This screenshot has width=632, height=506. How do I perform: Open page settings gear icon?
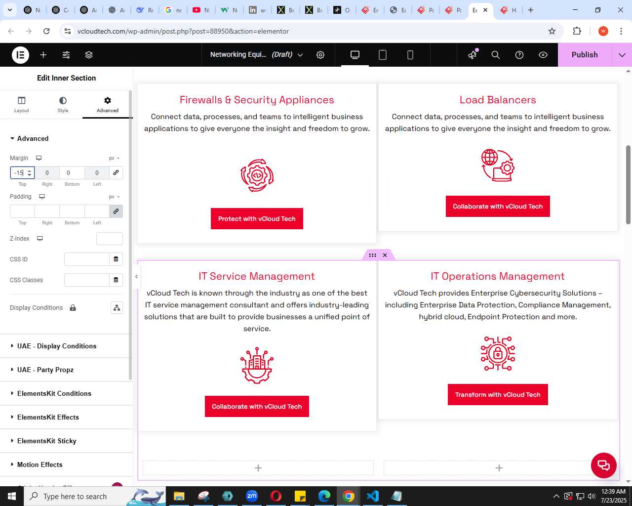coord(320,55)
